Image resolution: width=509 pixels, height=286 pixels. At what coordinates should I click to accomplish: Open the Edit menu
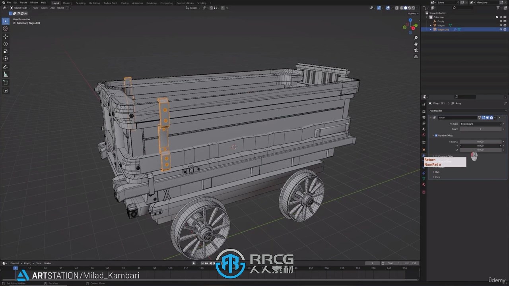[15, 2]
